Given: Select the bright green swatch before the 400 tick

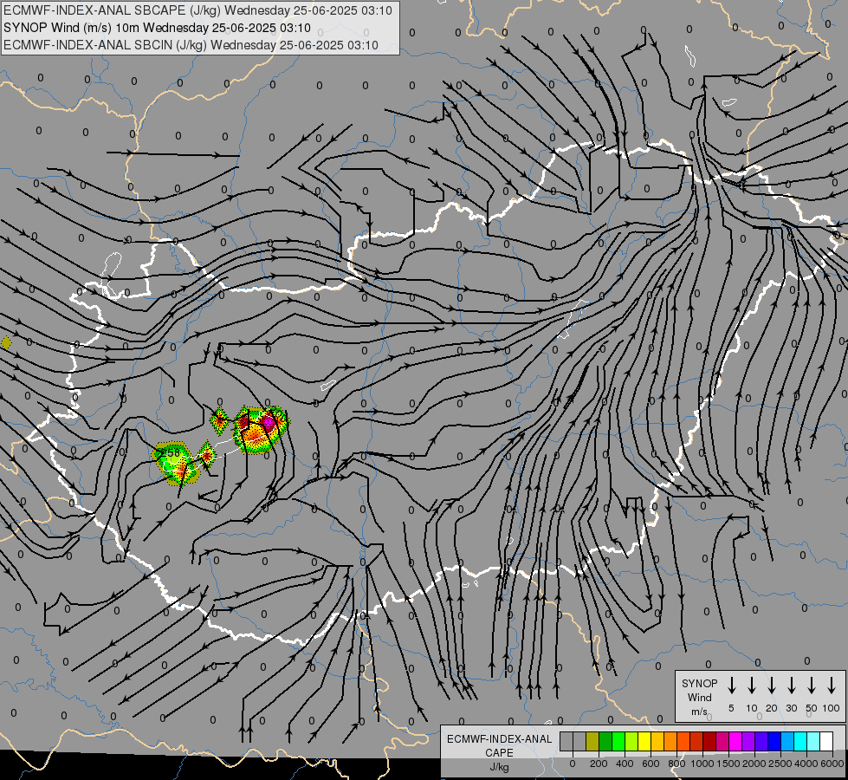Looking at the screenshot, I should 618,741.
